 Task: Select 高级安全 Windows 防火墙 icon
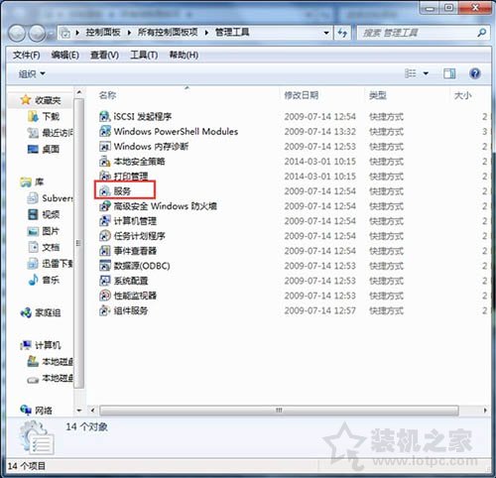(104, 206)
